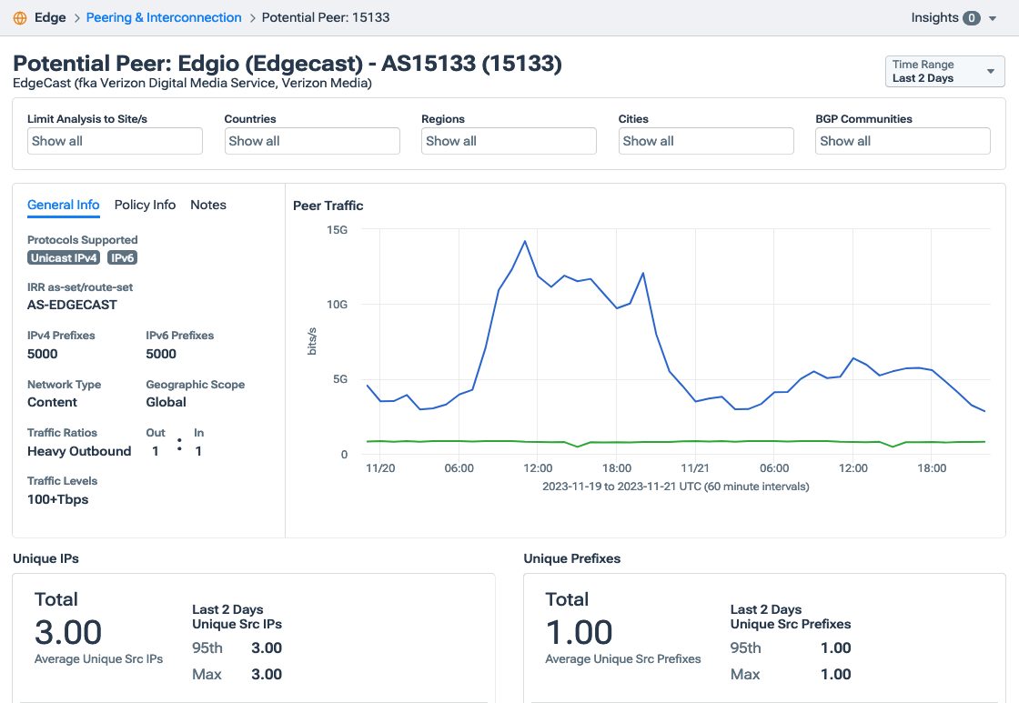Click the BGP Communities filter field
Screen dimensions: 1019x703
pos(903,141)
